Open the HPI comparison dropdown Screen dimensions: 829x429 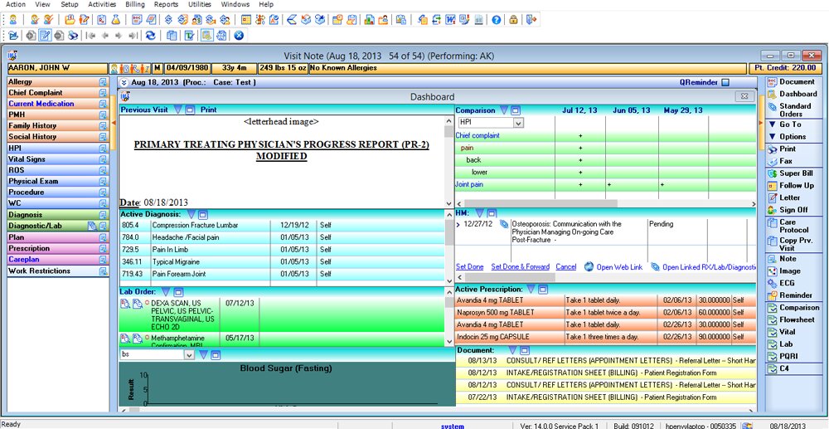point(518,123)
